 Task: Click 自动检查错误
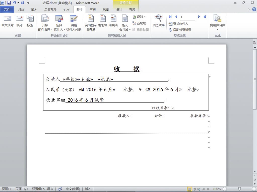[180, 29]
